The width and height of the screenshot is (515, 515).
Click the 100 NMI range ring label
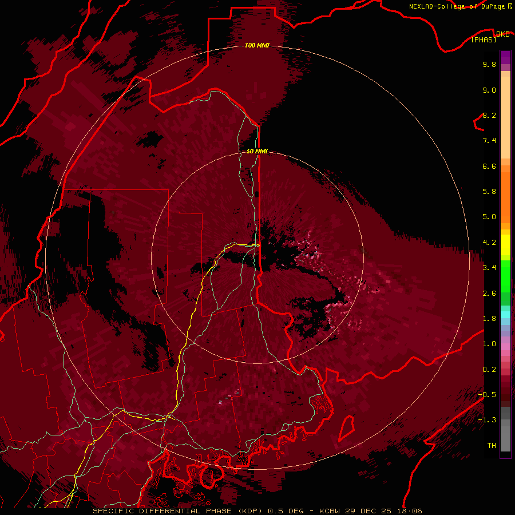click(257, 45)
